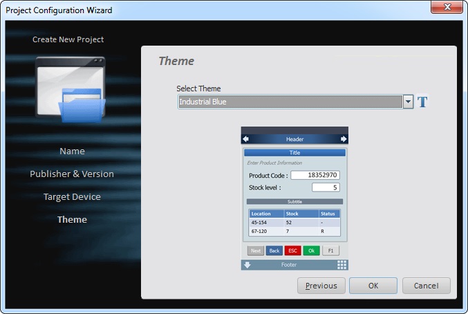The image size is (468, 314).
Task: Click the Stock level field in preview
Action: [x=325, y=187]
